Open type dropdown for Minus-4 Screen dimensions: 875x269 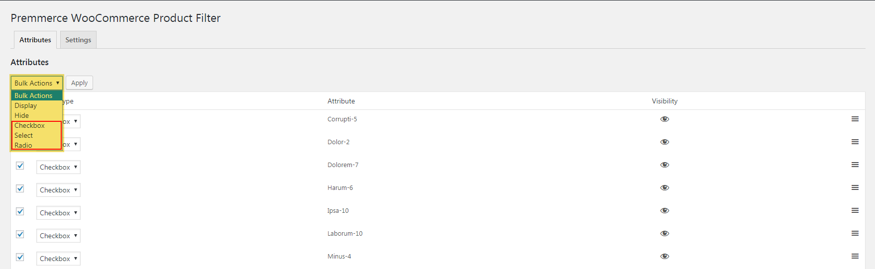58,259
